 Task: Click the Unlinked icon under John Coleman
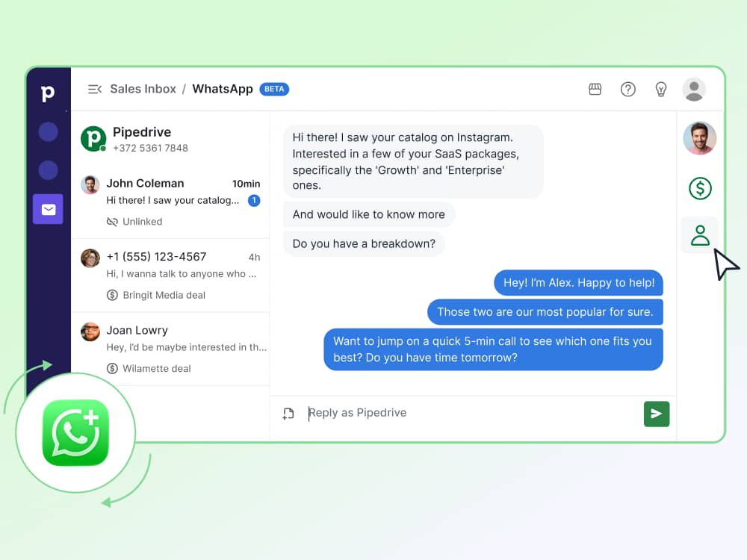[112, 222]
